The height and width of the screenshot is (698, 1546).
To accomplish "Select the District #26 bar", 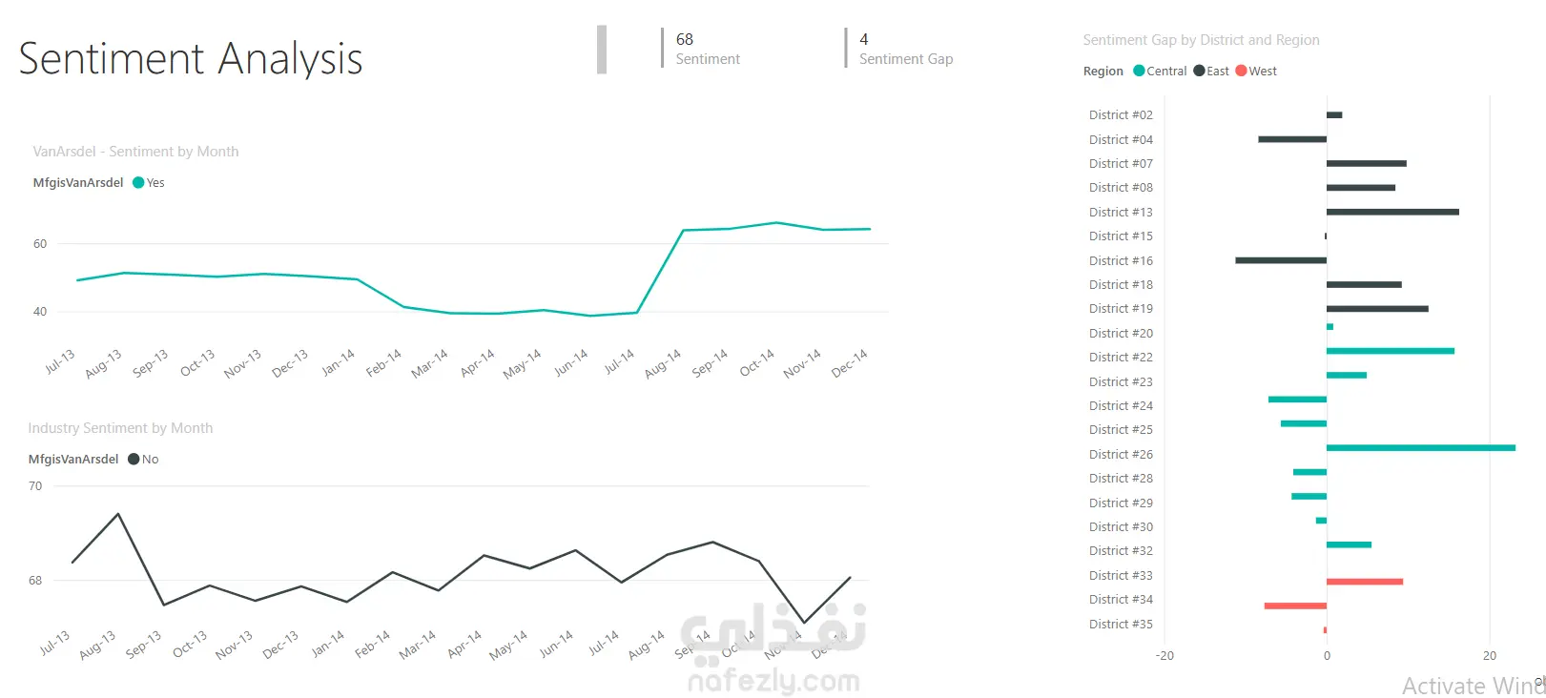I will (x=1420, y=447).
